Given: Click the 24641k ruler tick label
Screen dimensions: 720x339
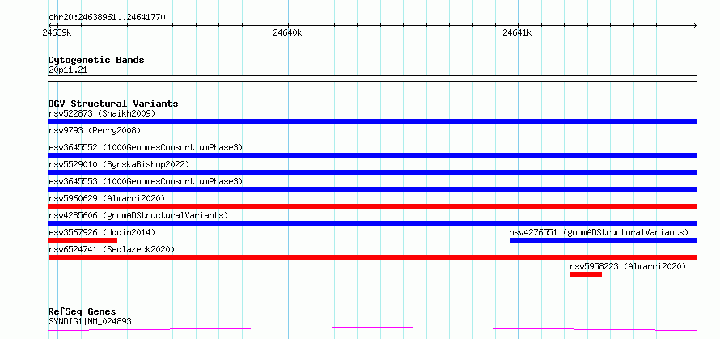Looking at the screenshot, I should (x=518, y=32).
